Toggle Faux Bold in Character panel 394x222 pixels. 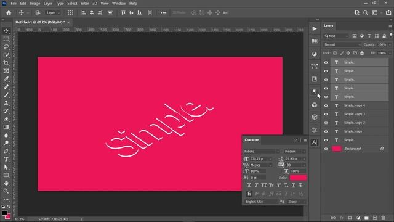pos(249,185)
